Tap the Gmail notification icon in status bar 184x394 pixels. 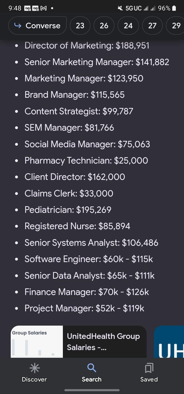(43, 8)
